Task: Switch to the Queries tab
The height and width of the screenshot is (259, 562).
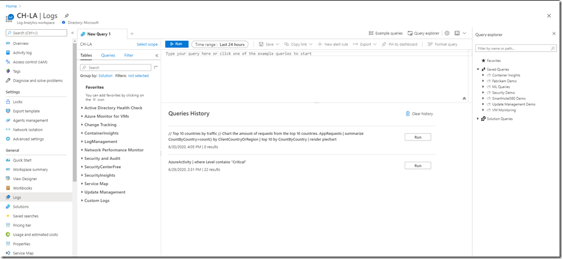Action: 108,55
